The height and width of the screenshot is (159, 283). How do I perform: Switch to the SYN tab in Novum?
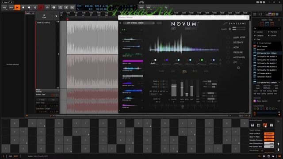click(x=184, y=71)
